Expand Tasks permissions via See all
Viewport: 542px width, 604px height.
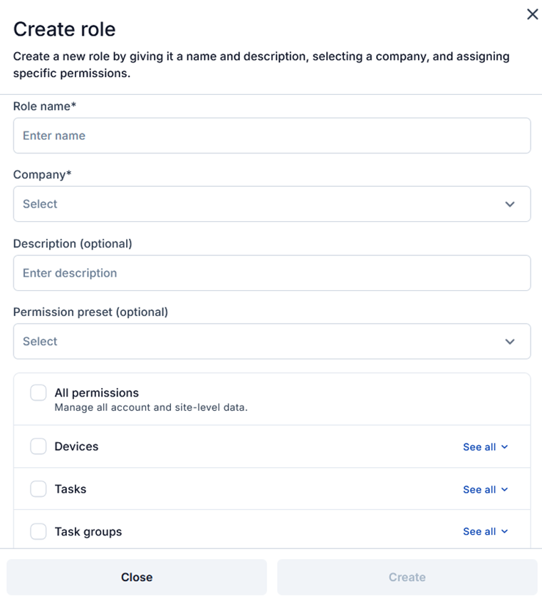click(479, 490)
